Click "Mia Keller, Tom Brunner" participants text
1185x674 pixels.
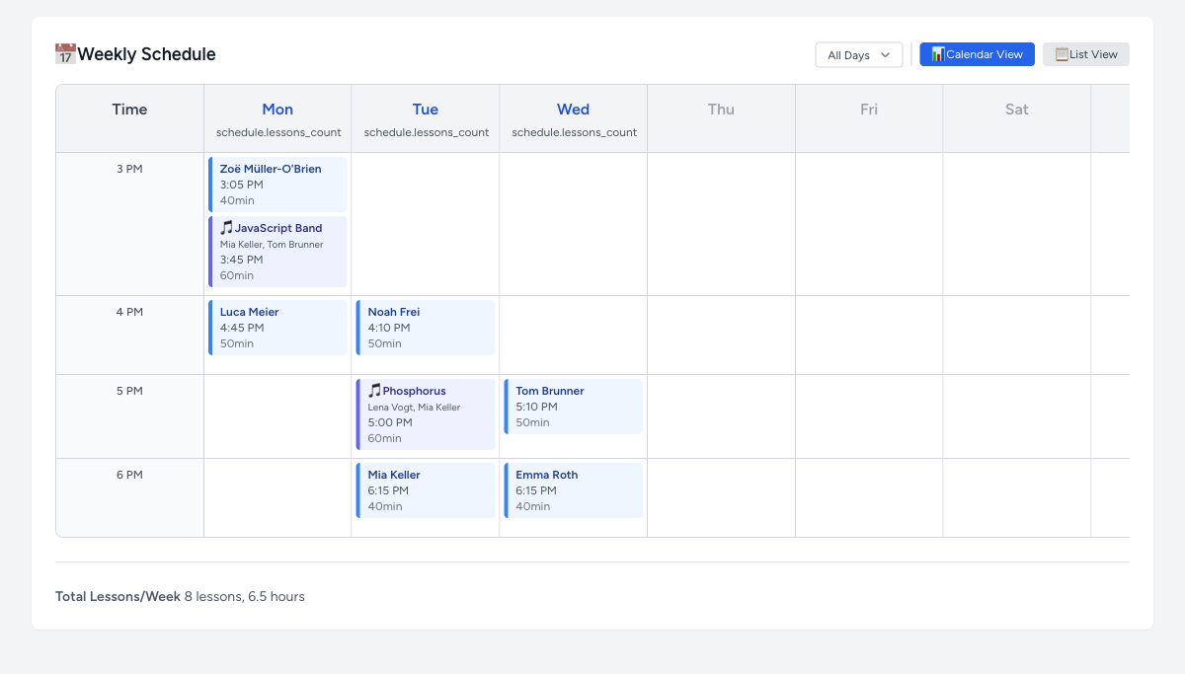tap(272, 245)
